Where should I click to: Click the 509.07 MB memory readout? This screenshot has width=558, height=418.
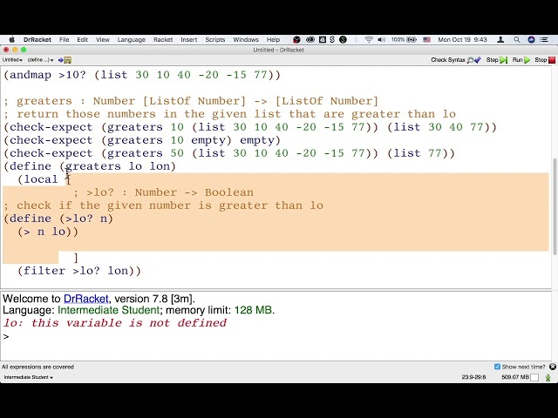click(x=515, y=377)
